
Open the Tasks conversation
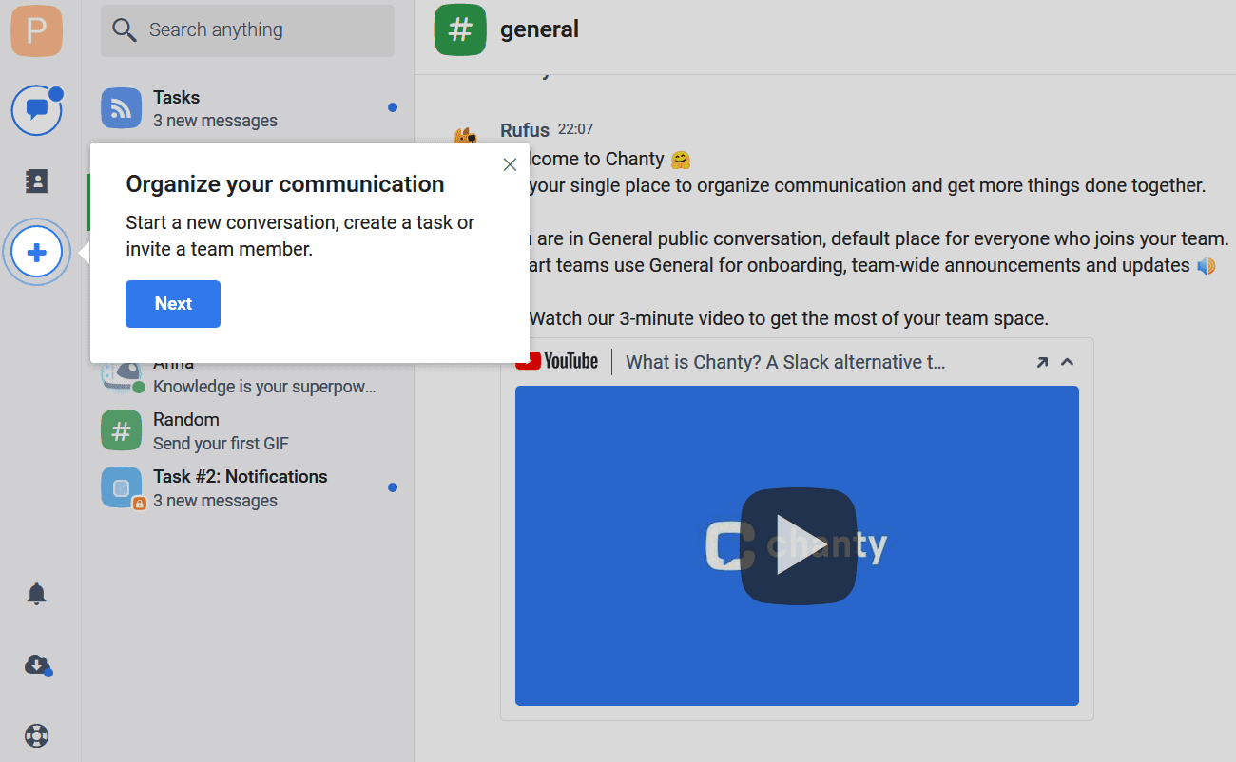pos(247,108)
